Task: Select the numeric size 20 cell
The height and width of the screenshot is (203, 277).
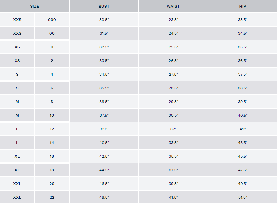Action: pyautogui.click(x=52, y=184)
